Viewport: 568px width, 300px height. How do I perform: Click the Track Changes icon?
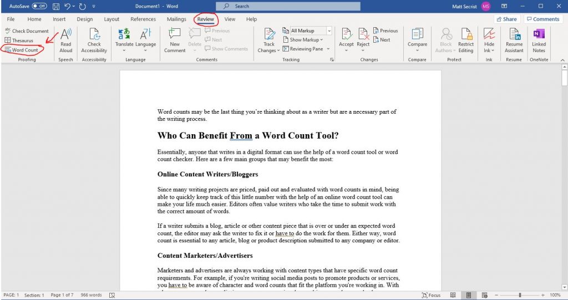(269, 34)
